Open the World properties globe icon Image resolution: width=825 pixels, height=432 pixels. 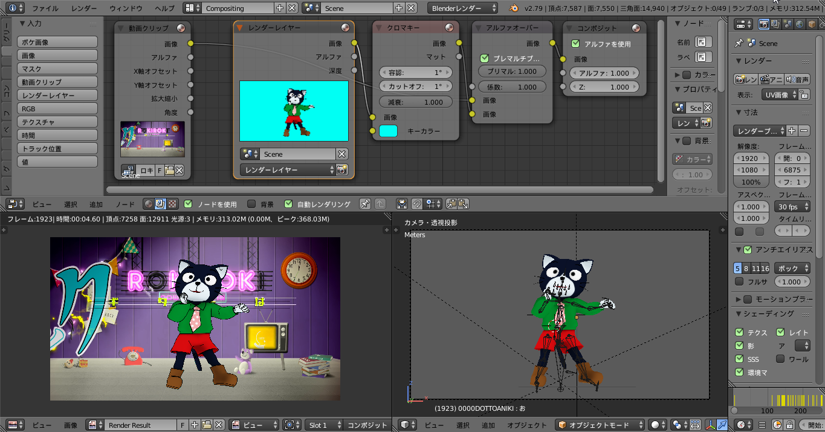800,24
